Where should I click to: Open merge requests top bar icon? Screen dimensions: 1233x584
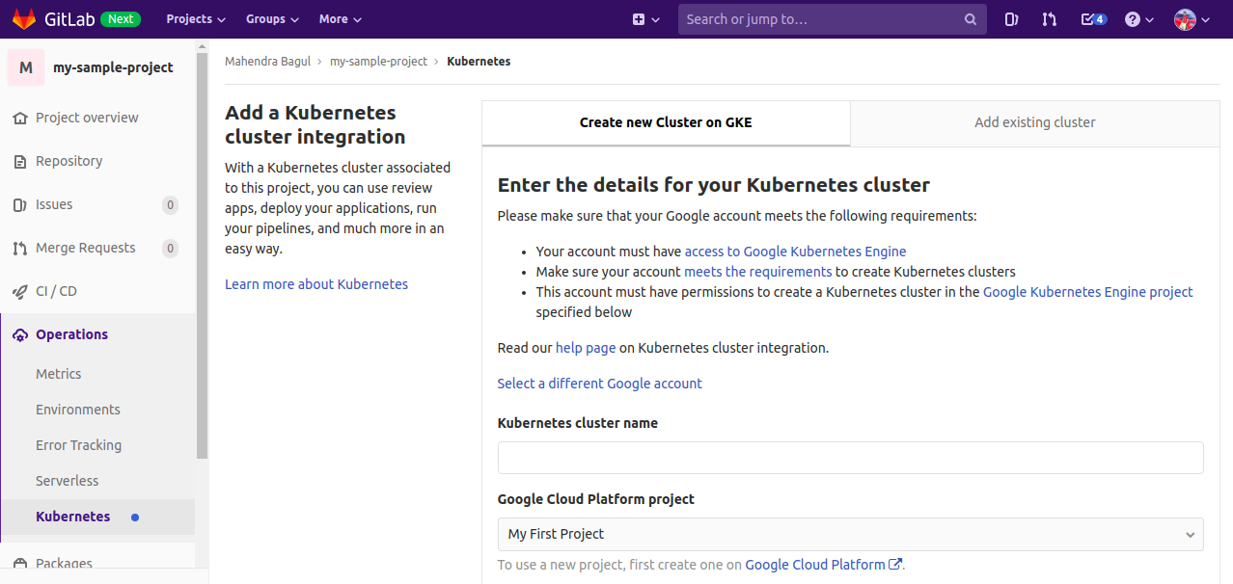1050,19
